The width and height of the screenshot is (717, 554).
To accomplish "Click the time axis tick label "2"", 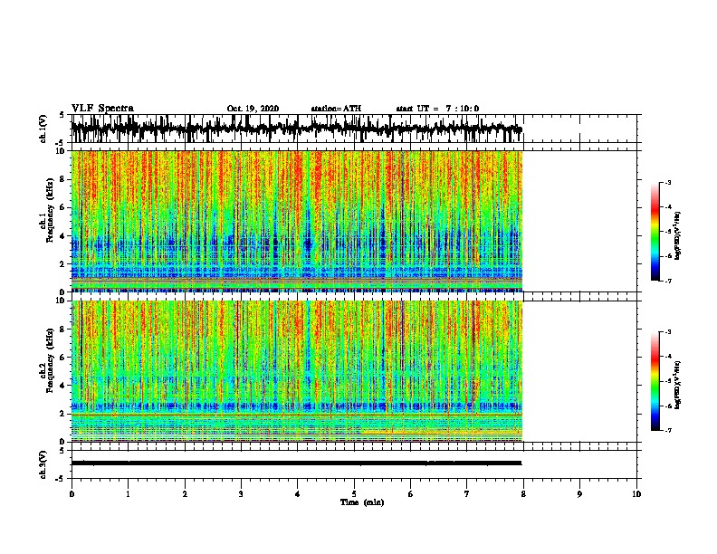I will click(x=185, y=494).
